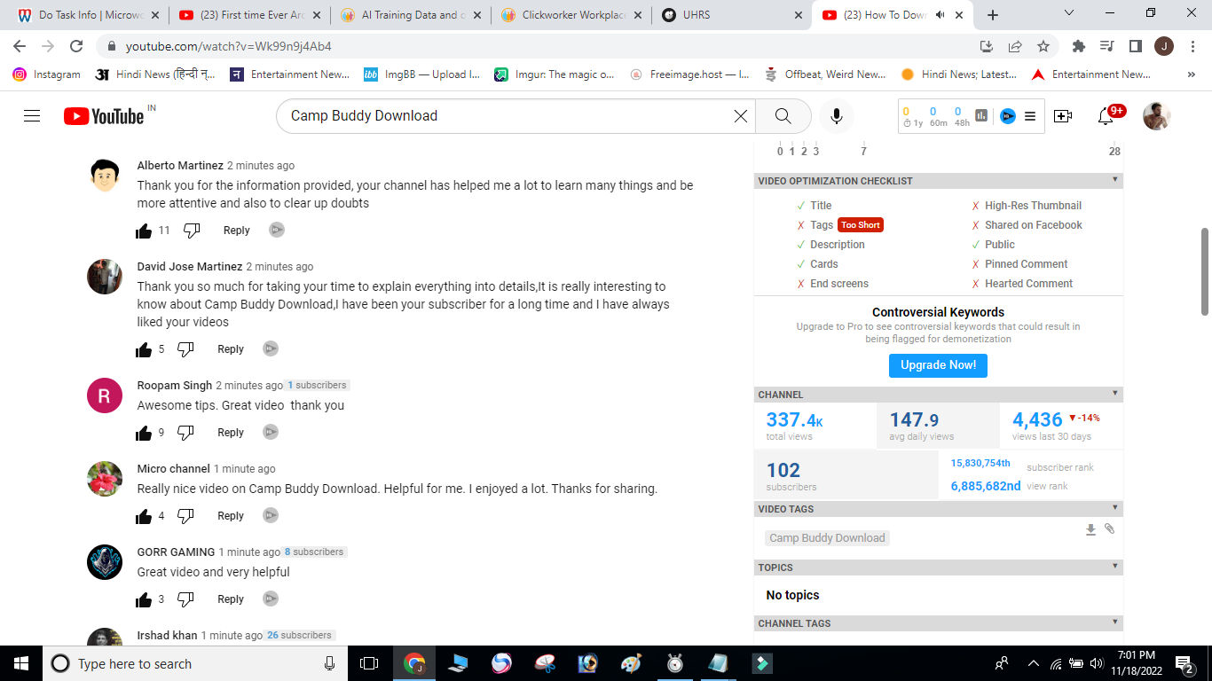The height and width of the screenshot is (681, 1212).
Task: Dislike GORR GAMING's comment
Action: [185, 599]
